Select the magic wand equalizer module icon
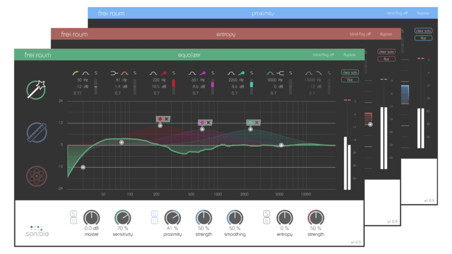Screen dimensions: 452x254 tap(38, 89)
